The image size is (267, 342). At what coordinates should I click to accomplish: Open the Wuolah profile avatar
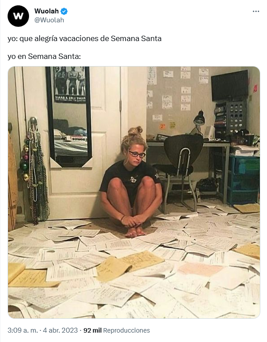tap(18, 16)
